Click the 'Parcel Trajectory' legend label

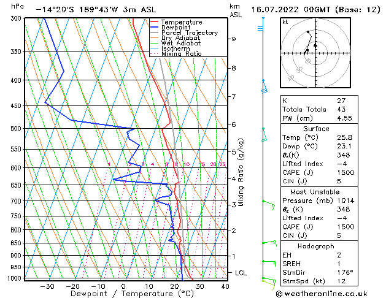(x=190, y=32)
